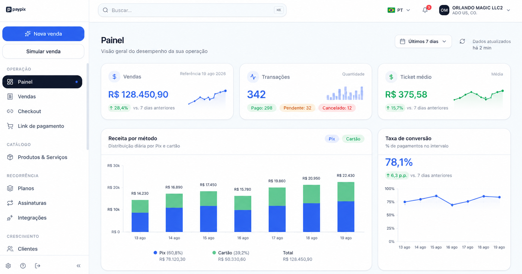Expand the Orlando Magic LLC2 account menu
Image resolution: width=522 pixels, height=274 pixels.
[x=475, y=10]
